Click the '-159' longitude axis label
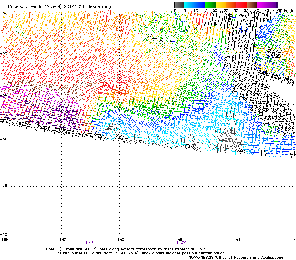 (x=119, y=240)
